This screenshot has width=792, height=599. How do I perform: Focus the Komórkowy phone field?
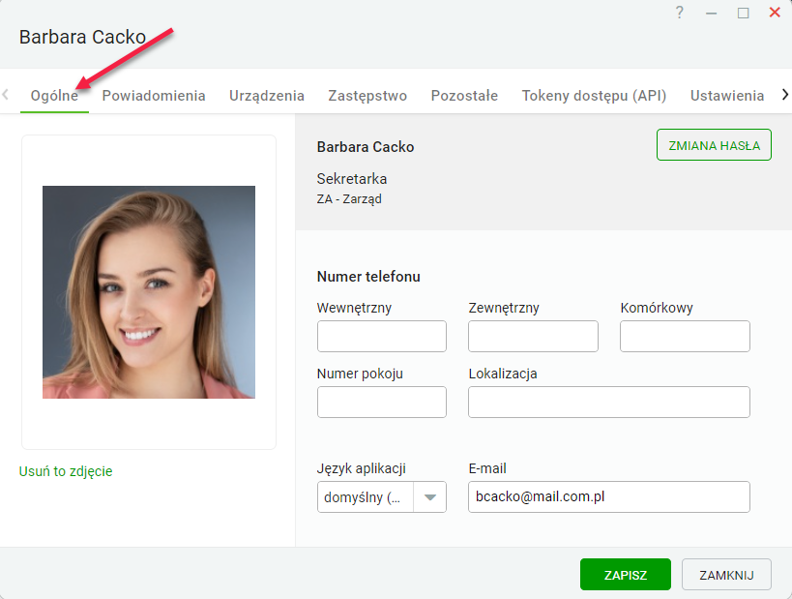pyautogui.click(x=685, y=336)
